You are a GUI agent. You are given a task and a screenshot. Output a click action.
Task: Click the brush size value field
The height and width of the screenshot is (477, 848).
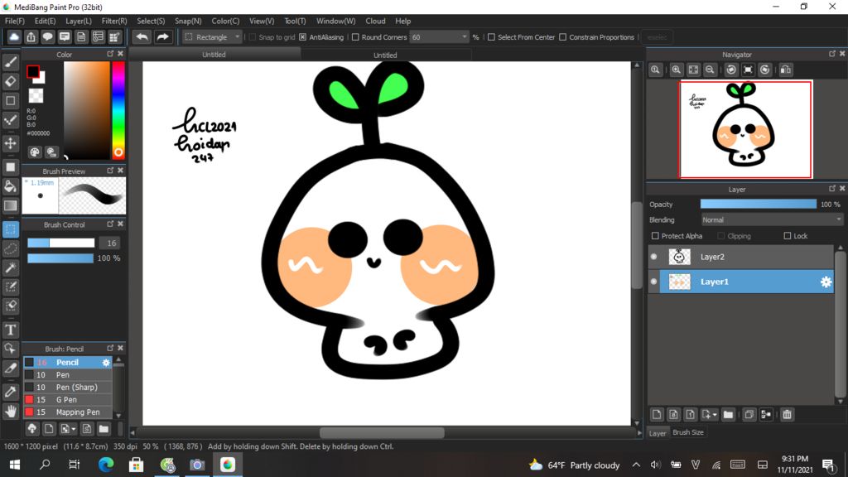(x=111, y=243)
